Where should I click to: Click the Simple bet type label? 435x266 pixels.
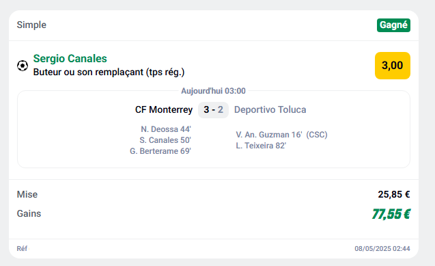pos(31,25)
